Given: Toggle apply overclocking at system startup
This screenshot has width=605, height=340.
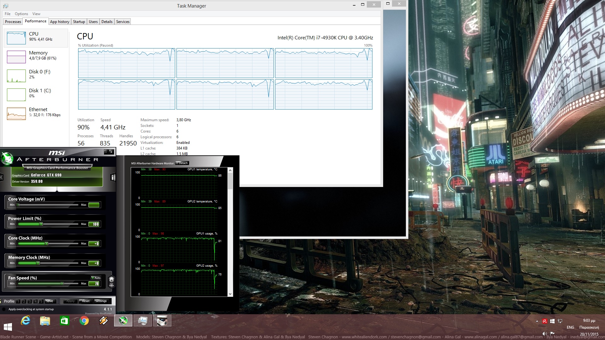Looking at the screenshot, I should pyautogui.click(x=4, y=309).
